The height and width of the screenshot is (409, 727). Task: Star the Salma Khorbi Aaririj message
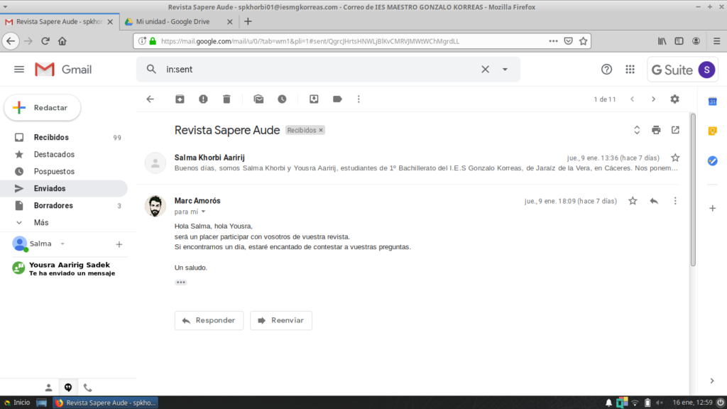click(x=675, y=158)
